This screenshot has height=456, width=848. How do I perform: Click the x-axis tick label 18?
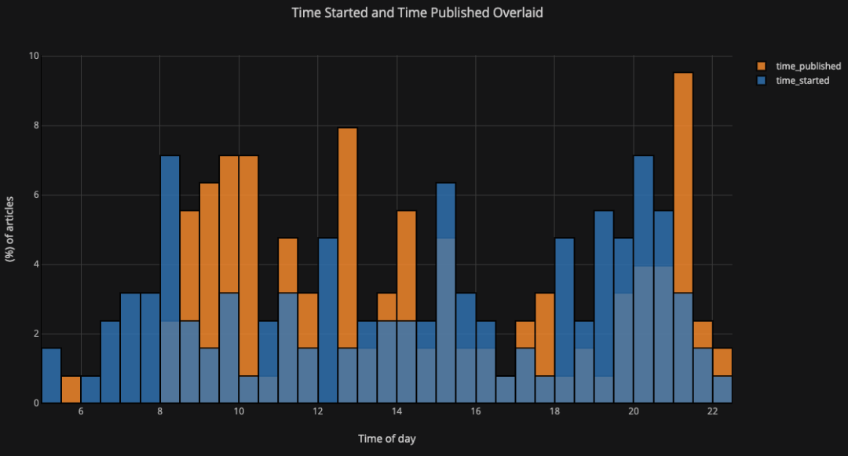tap(554, 412)
